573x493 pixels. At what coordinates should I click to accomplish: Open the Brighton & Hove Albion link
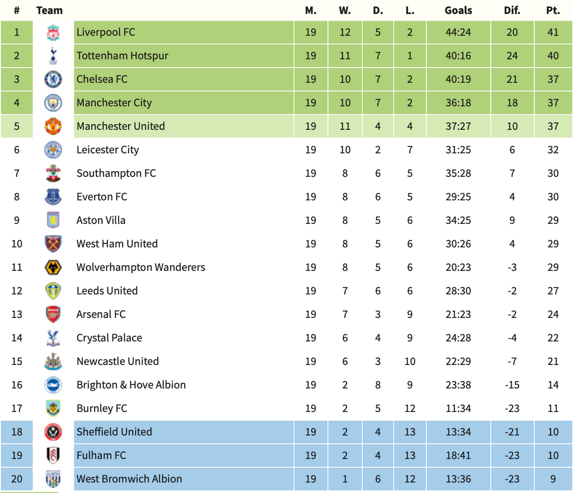coord(131,385)
